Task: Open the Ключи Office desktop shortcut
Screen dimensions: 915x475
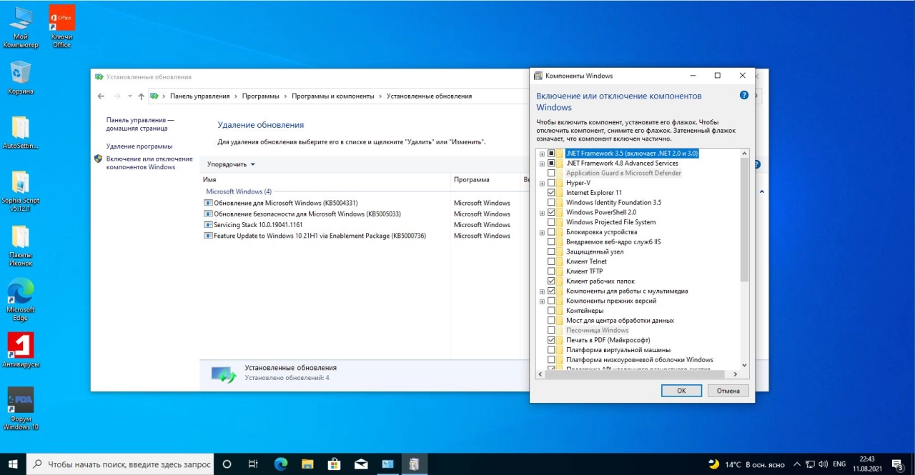Action: [x=61, y=26]
